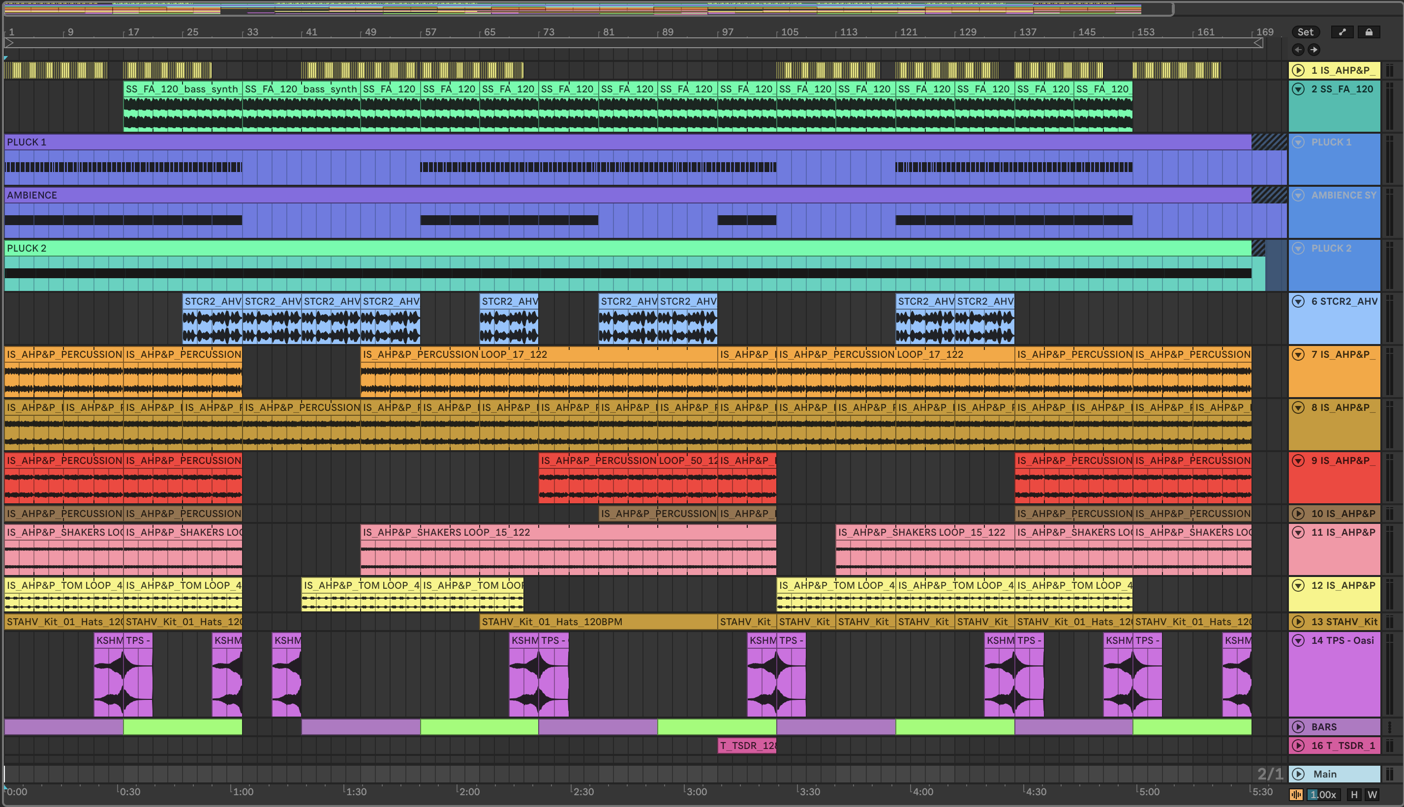Select the BARS track name
The height and width of the screenshot is (807, 1404).
point(1323,726)
